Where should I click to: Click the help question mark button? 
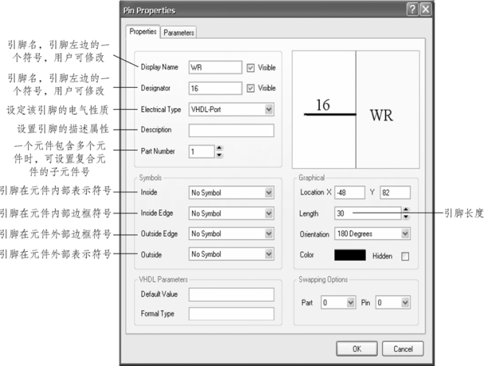coord(413,10)
